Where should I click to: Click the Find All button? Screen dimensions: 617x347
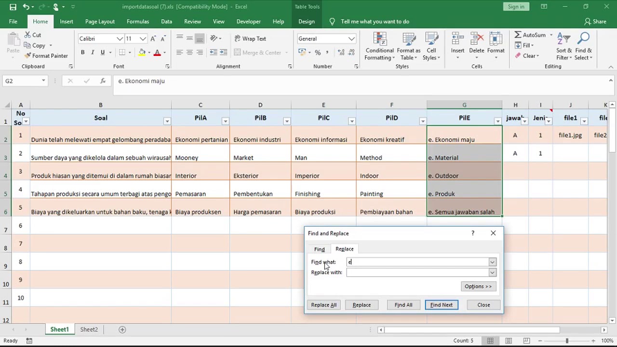pyautogui.click(x=403, y=305)
